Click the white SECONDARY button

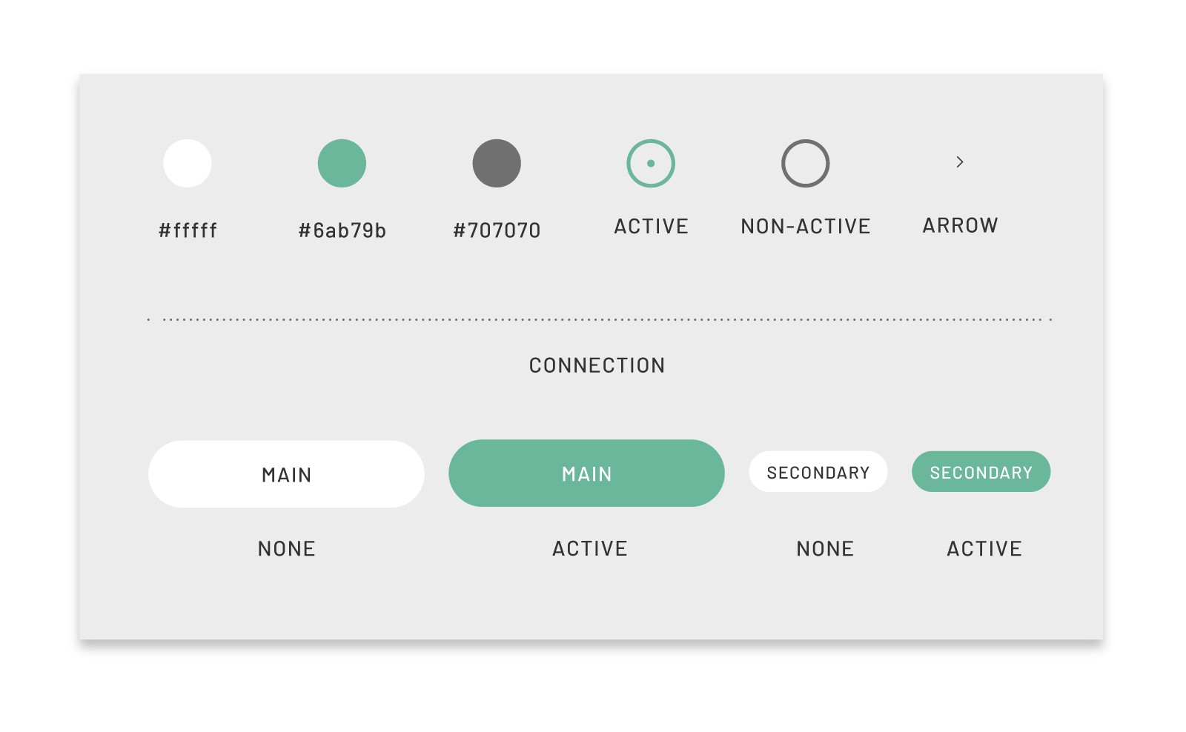point(818,472)
